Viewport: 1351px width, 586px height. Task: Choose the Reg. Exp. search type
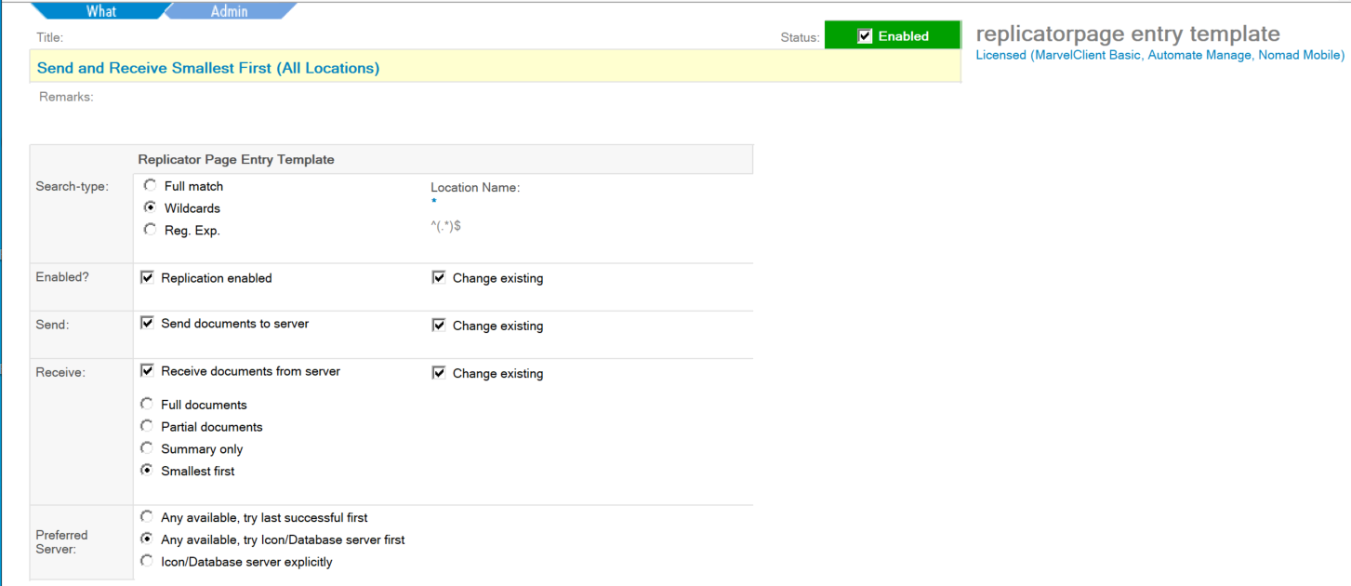click(150, 231)
